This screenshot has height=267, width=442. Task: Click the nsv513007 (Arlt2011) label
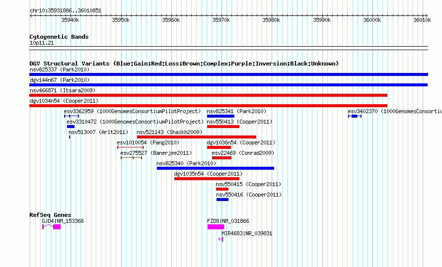click(98, 132)
